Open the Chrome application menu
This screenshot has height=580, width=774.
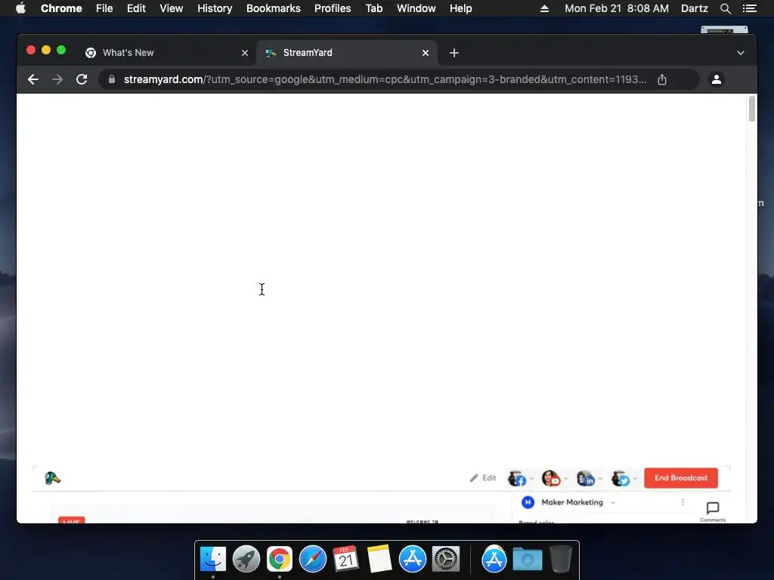coord(61,8)
